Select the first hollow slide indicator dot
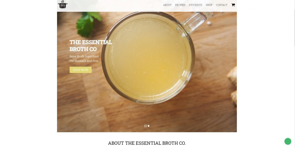The height and width of the screenshot is (148, 295). 145,126
